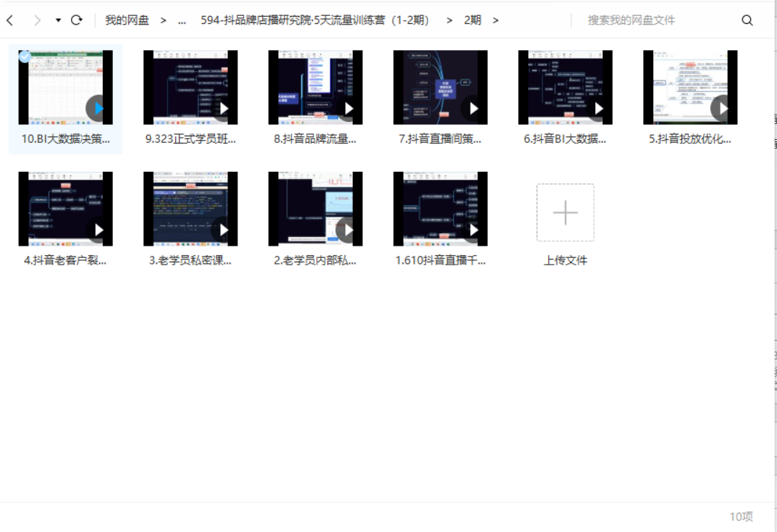The height and width of the screenshot is (532, 777).
Task: Play the 7.抖音直播间策 video
Action: point(474,108)
